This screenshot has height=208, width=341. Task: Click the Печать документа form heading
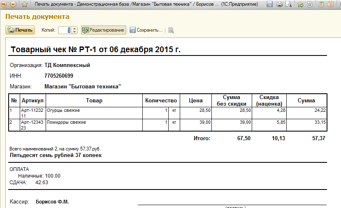(37, 16)
